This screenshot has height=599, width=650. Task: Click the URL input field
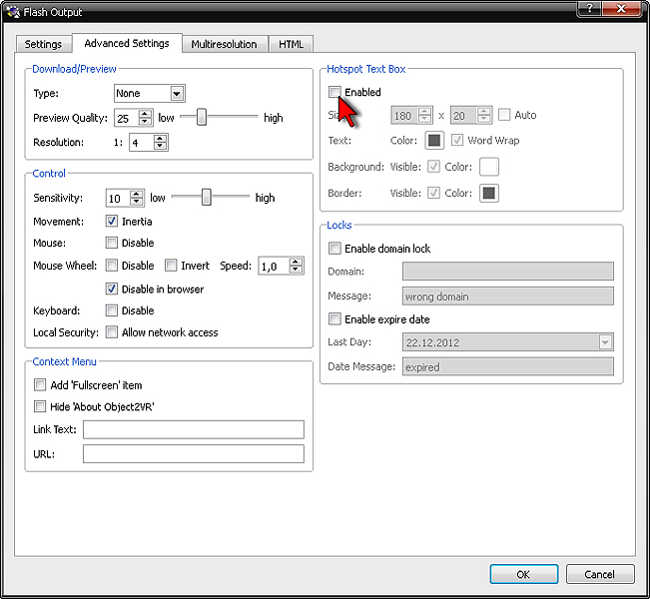tap(194, 454)
